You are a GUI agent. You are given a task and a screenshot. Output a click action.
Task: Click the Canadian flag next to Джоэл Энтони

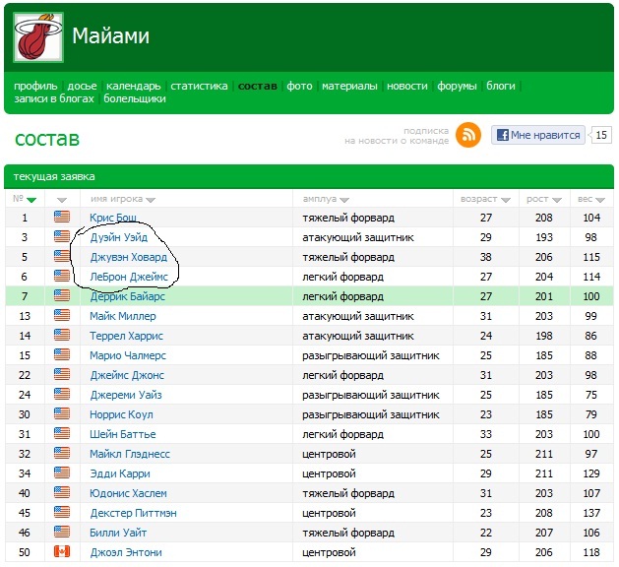[63, 552]
